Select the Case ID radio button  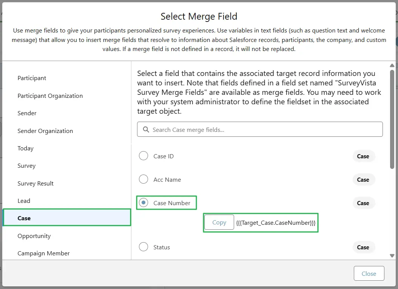point(143,156)
